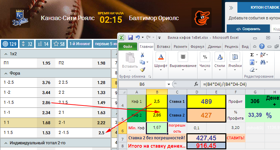Open the Name Box dropdown arrow
Screen dimensions: 280x150
pyautogui.click(x=169, y=84)
